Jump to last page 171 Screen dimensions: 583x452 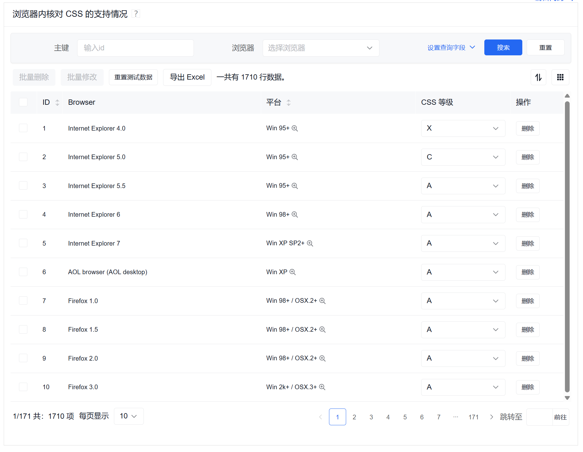(473, 417)
